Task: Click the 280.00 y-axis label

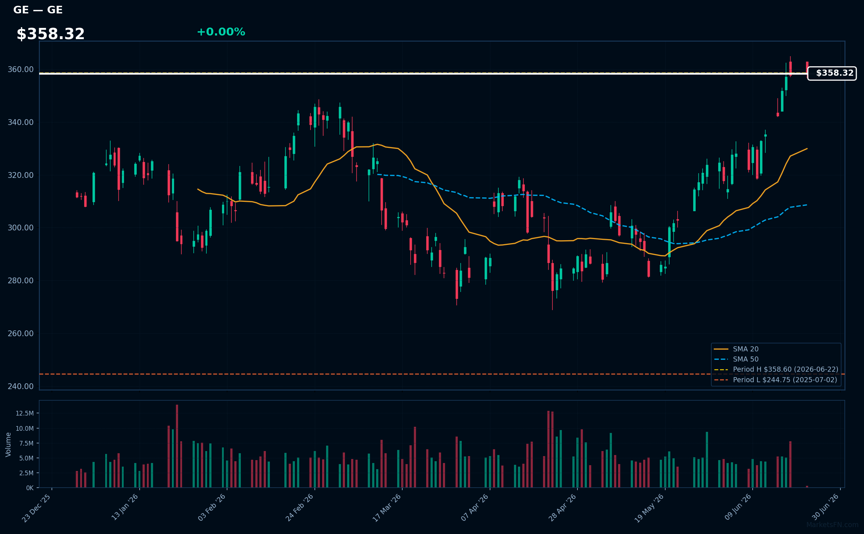Action: click(21, 281)
